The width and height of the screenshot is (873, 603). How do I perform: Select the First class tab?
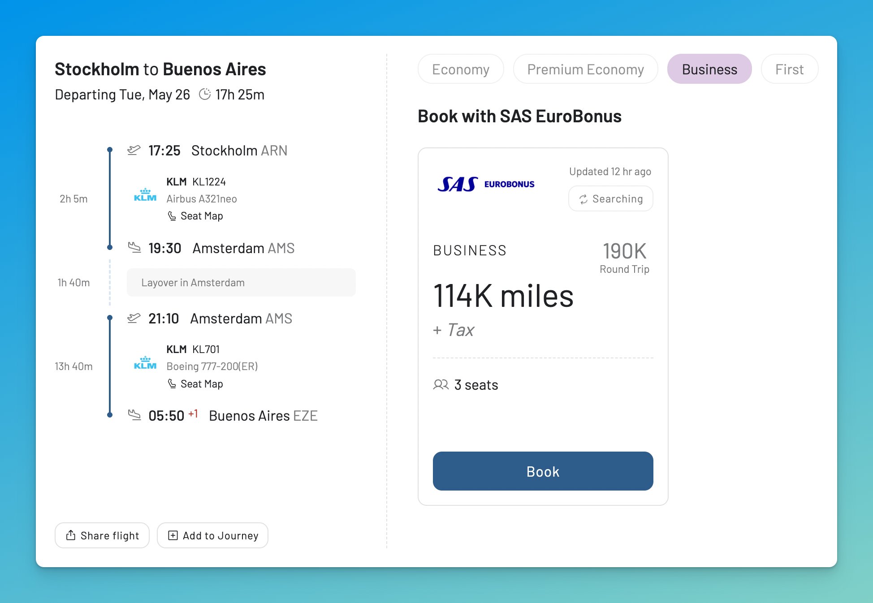pos(790,69)
